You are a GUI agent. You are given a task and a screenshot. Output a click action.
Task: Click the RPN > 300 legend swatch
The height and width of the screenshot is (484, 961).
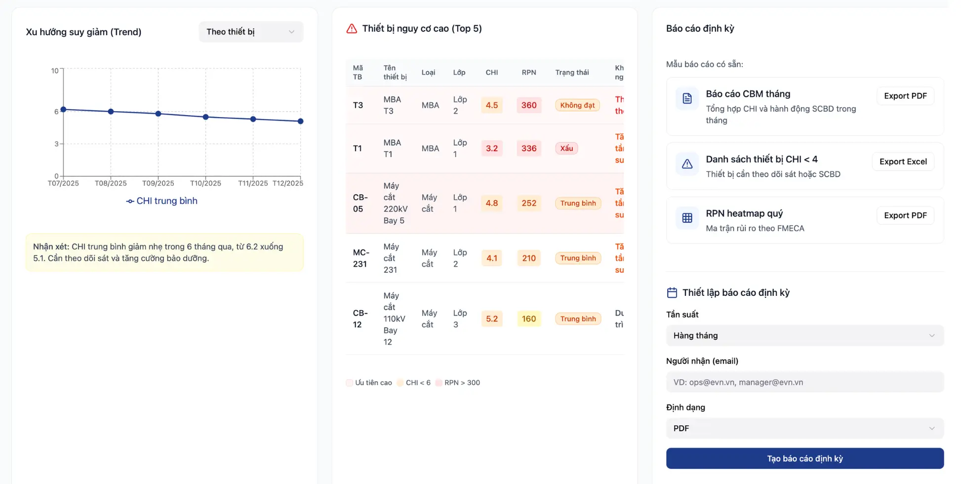[x=439, y=383]
